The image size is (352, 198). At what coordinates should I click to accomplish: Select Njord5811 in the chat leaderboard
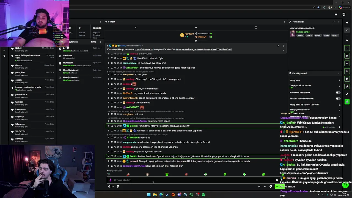click(189, 34)
